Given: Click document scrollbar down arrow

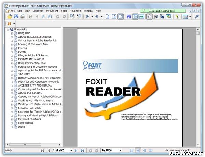Looking at the screenshot, I should point(198,145).
